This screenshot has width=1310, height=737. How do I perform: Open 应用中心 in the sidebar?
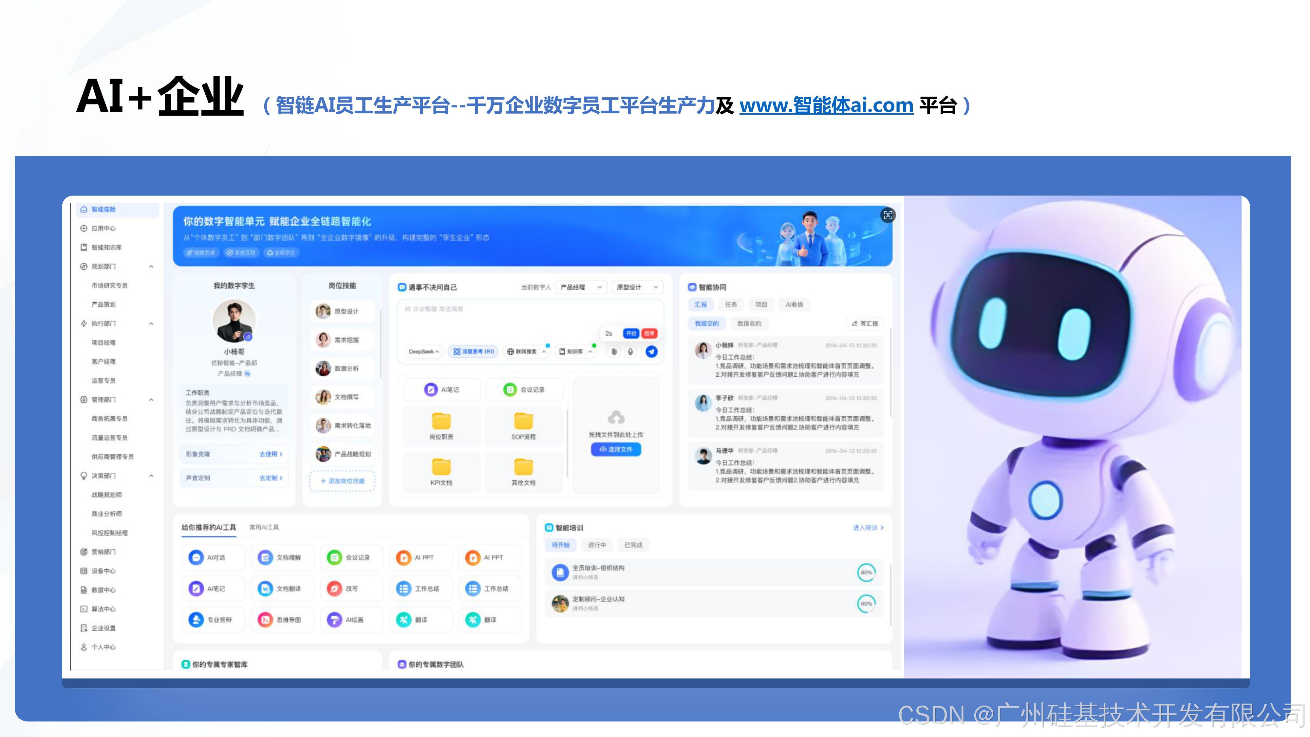point(98,228)
